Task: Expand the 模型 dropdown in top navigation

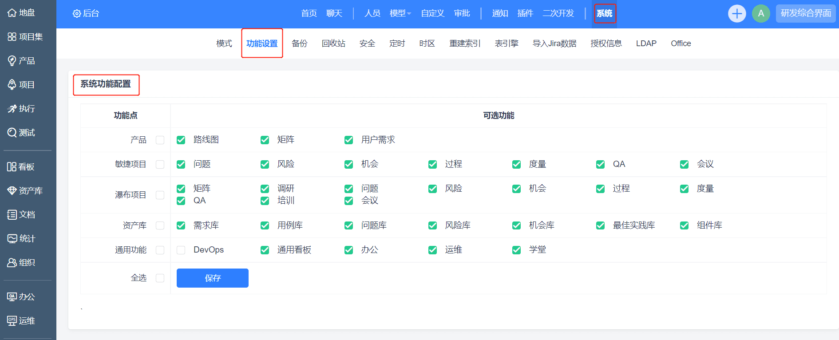Action: click(400, 13)
